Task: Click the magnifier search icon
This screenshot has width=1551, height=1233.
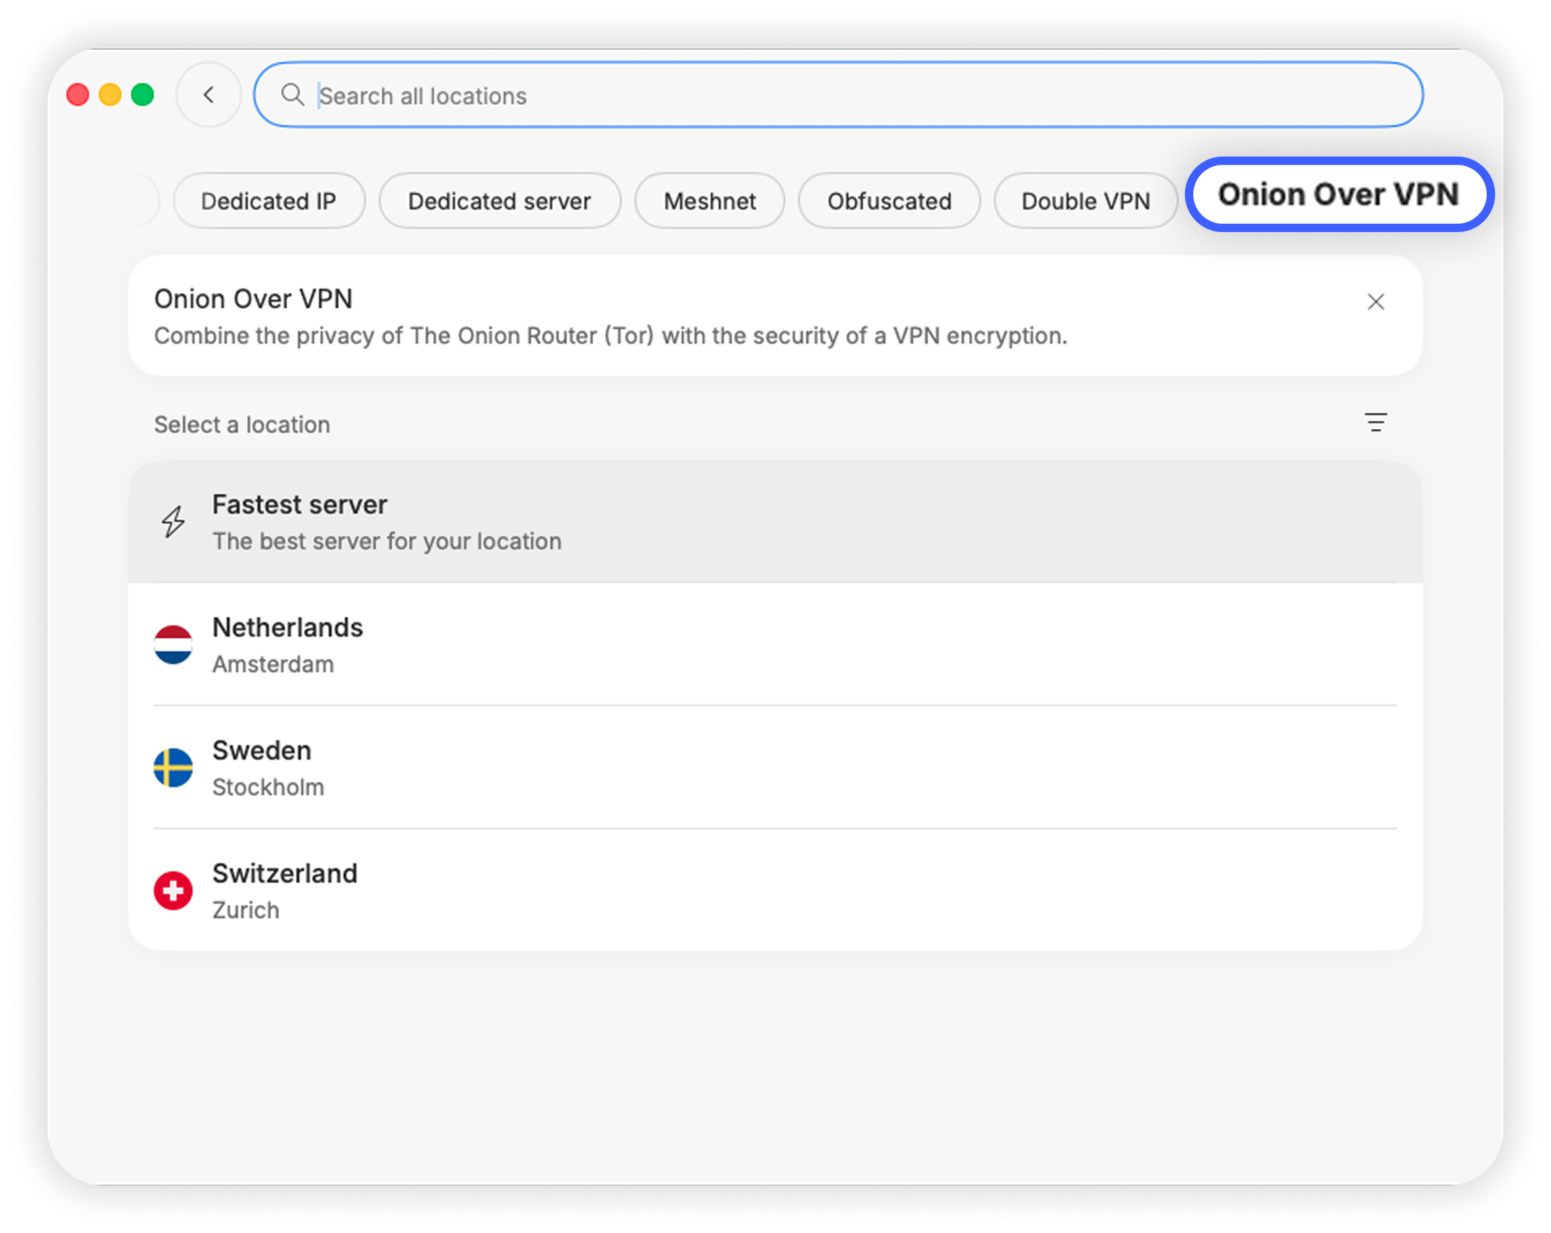Action: click(292, 95)
